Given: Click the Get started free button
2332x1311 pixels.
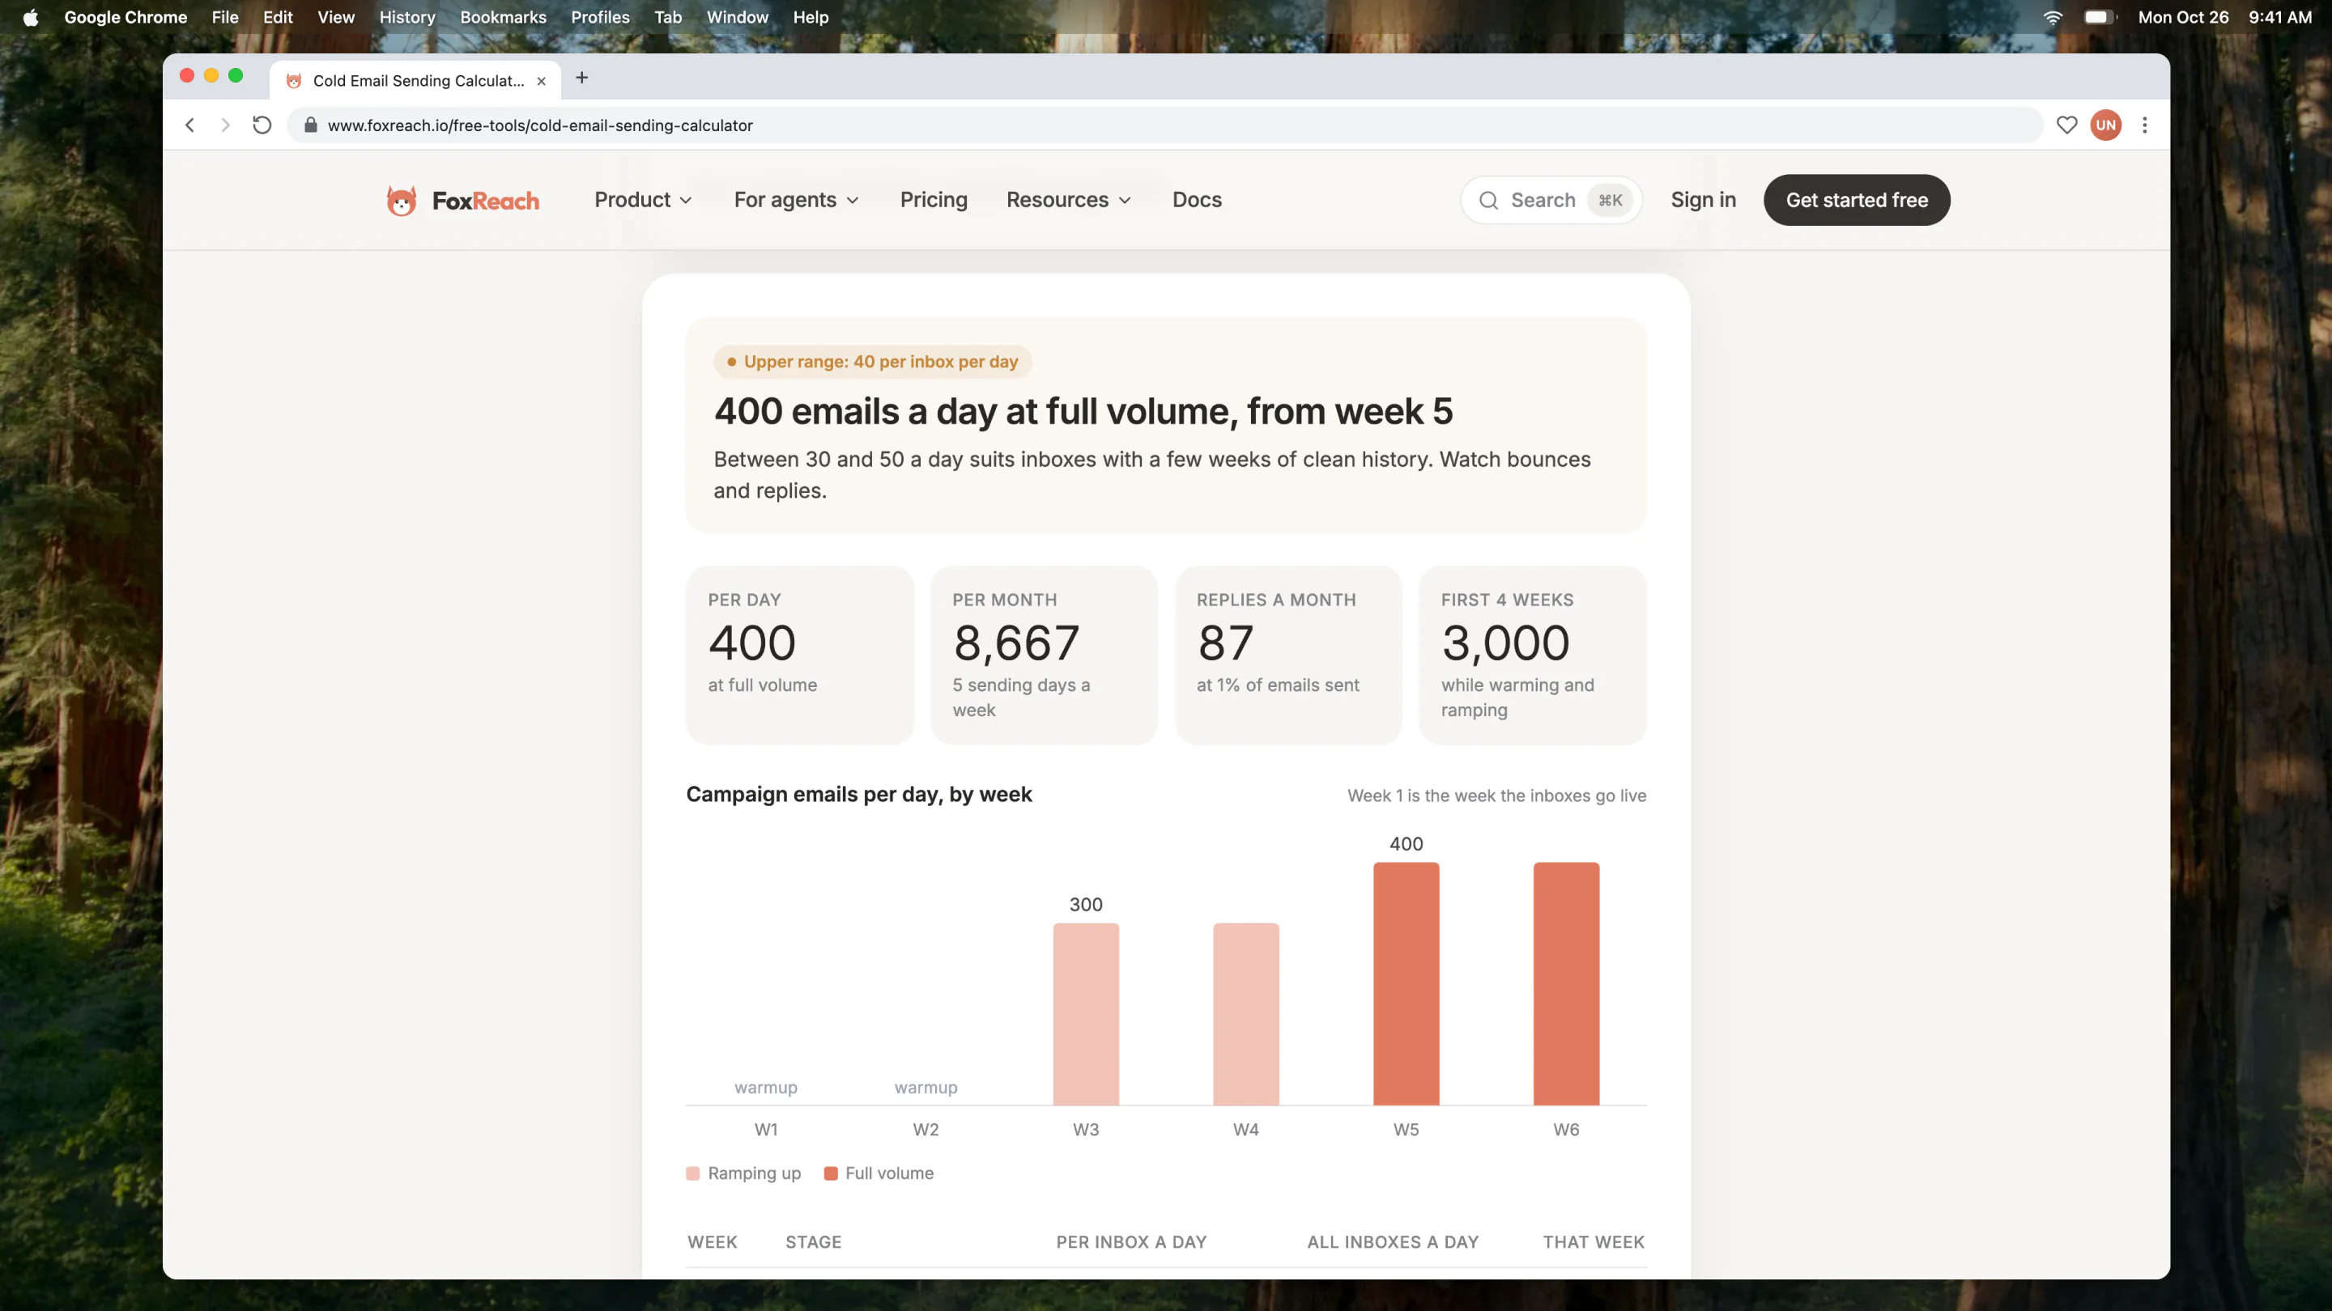Looking at the screenshot, I should click(x=1856, y=200).
